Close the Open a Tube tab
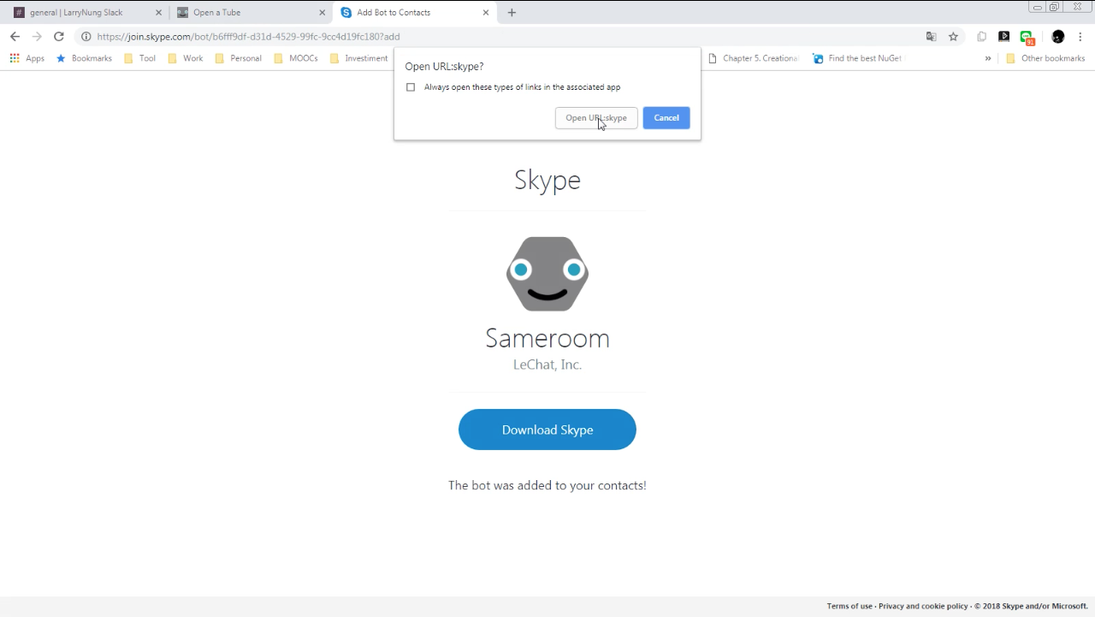 click(323, 13)
